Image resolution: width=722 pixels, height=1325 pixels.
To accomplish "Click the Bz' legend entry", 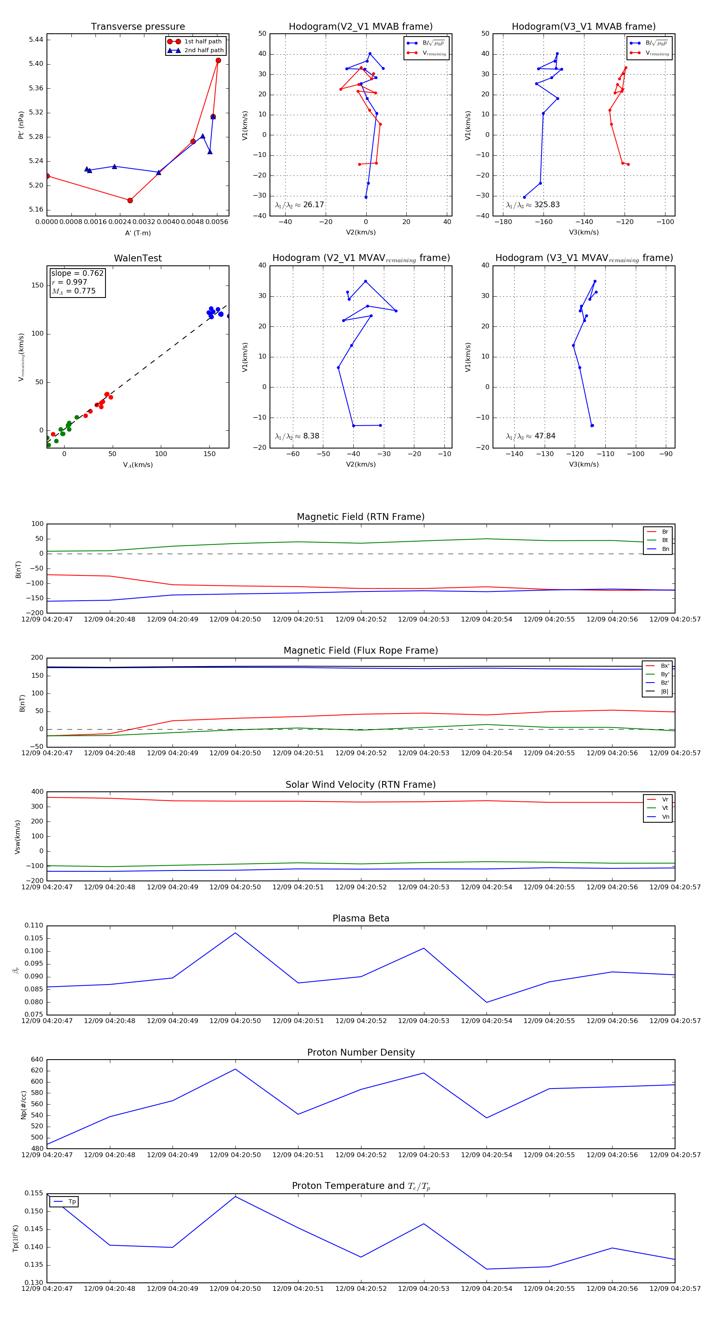I will [658, 683].
